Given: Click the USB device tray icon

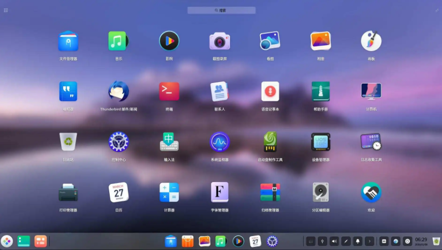Looking at the screenshot, I should pyautogui.click(x=323, y=241).
